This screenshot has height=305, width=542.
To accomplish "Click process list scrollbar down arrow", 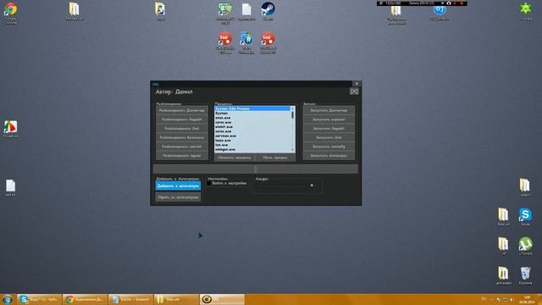I will tap(293, 150).
